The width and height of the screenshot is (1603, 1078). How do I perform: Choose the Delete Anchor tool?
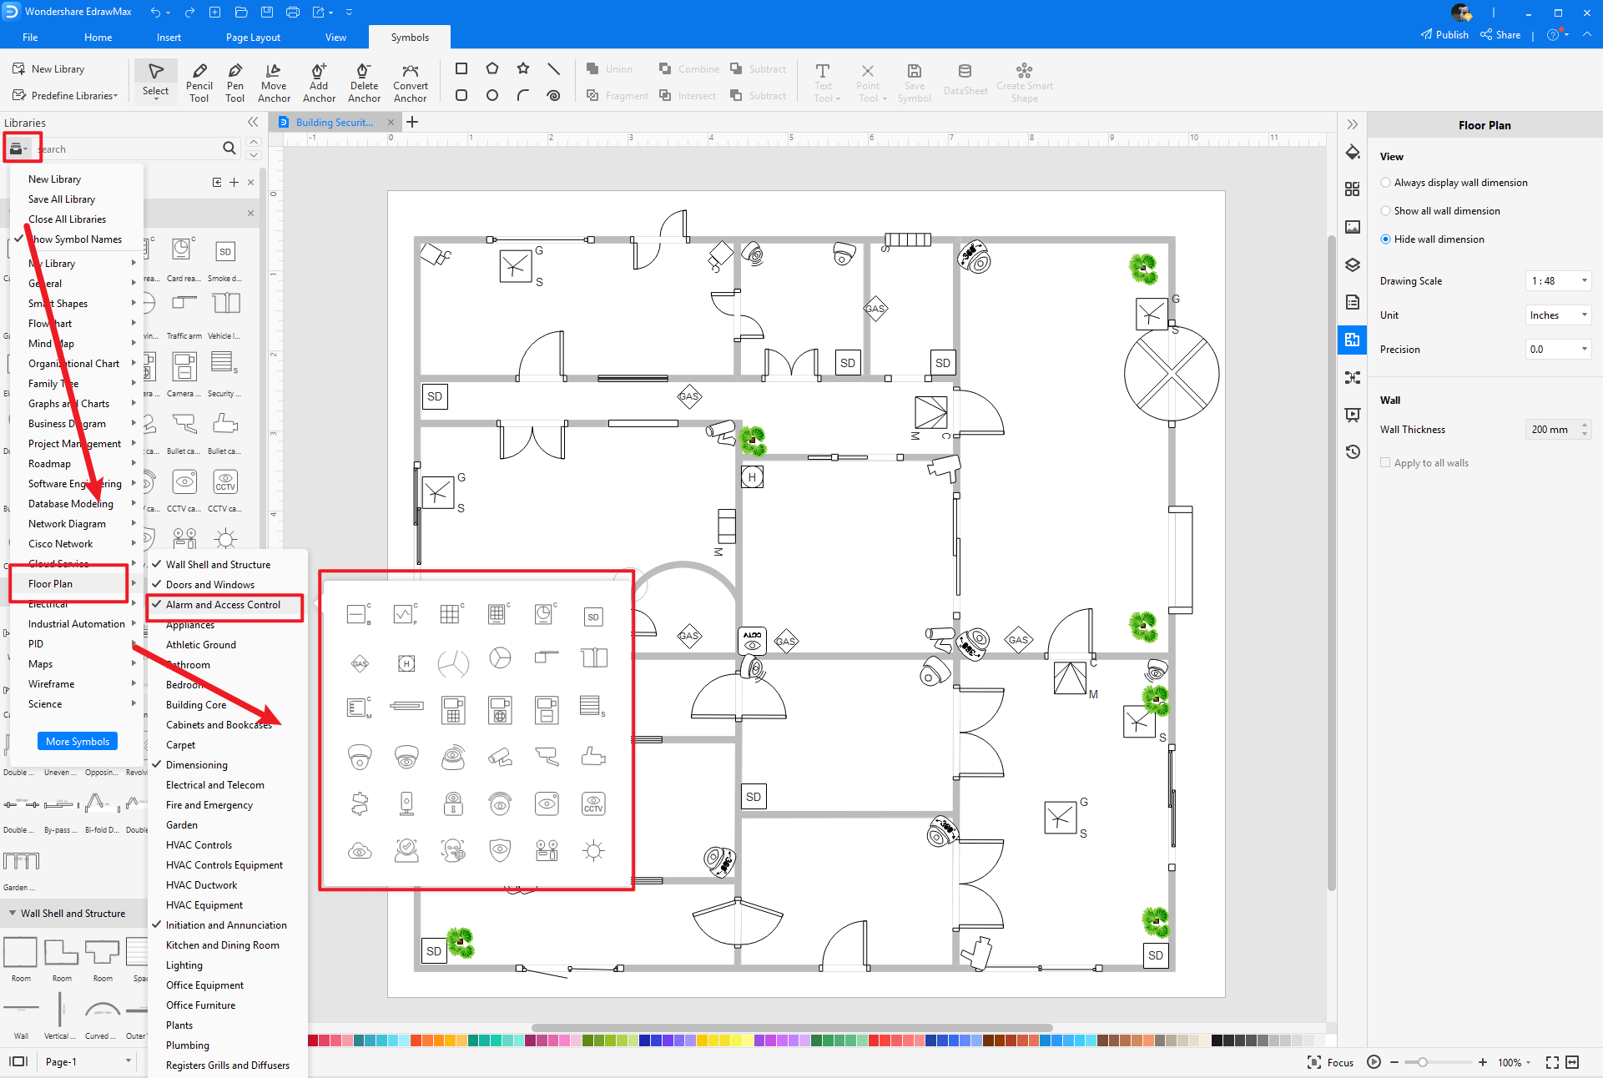point(364,82)
